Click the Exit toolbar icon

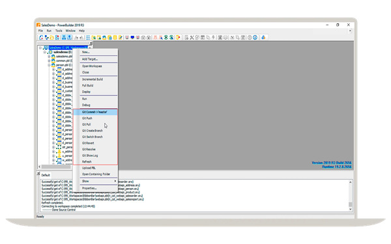tap(177, 37)
